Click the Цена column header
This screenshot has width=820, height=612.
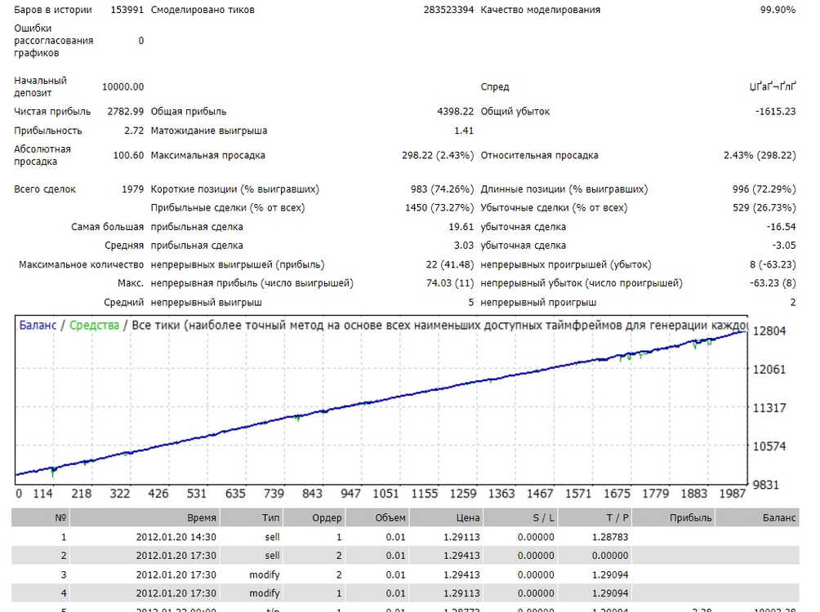point(467,517)
